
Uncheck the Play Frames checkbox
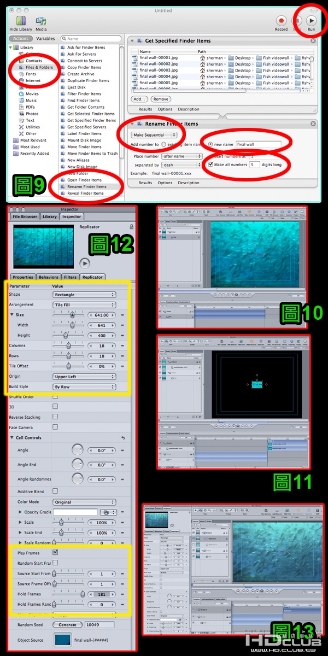55,553
